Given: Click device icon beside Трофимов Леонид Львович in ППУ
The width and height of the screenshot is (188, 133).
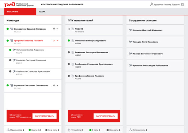Looking at the screenshot, I should click(x=72, y=76).
